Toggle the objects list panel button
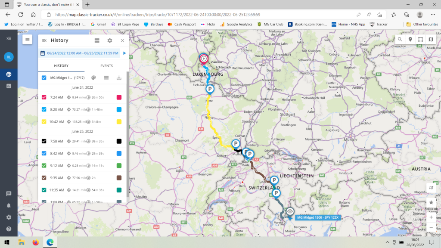The height and width of the screenshot is (248, 441). click(x=27, y=40)
